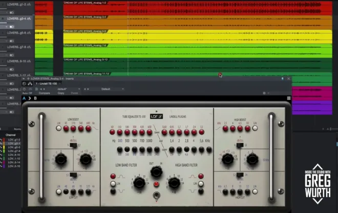Image resolution: width=338 pixels, height=213 pixels.
Task: Open the routing/sidechain icon beside the power button
Action: coord(30,84)
